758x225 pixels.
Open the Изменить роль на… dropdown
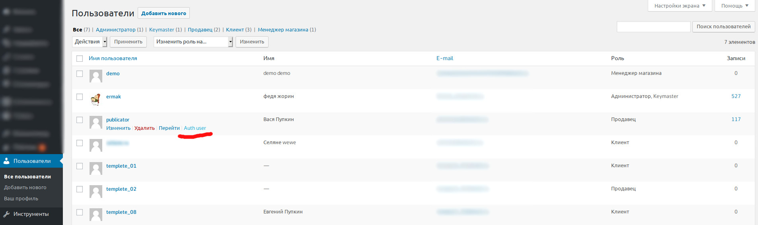click(x=193, y=42)
